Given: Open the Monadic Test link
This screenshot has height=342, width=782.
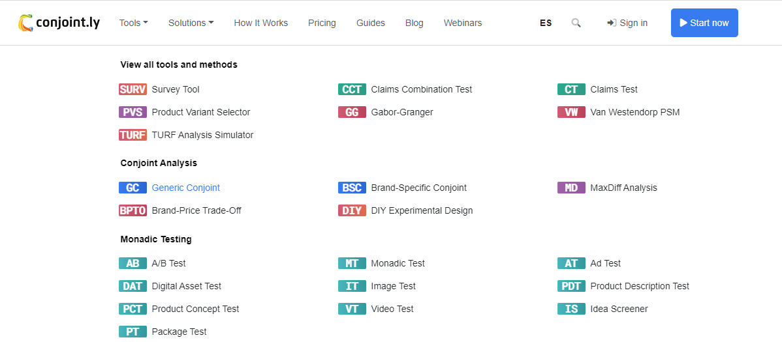Looking at the screenshot, I should coord(398,263).
